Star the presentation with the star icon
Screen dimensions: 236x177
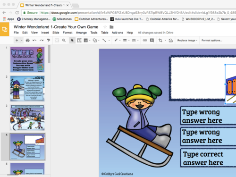tap(105, 27)
